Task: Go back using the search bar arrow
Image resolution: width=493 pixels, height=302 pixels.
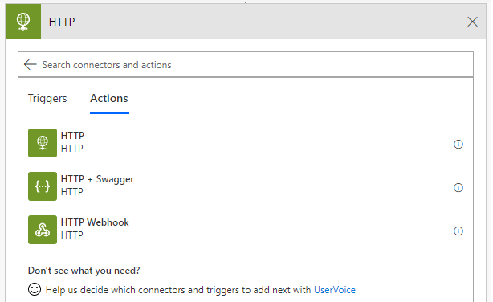Action: pos(31,64)
